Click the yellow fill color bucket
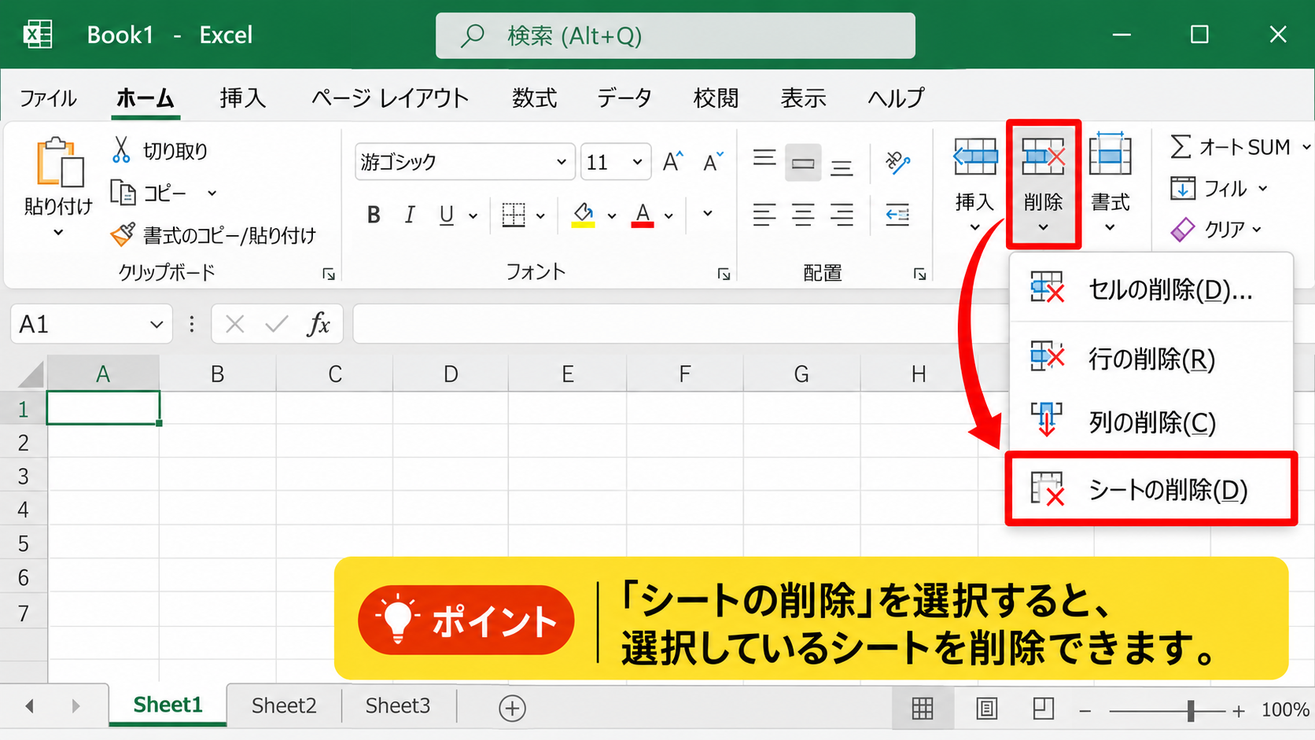This screenshot has height=740, width=1315. click(x=583, y=215)
